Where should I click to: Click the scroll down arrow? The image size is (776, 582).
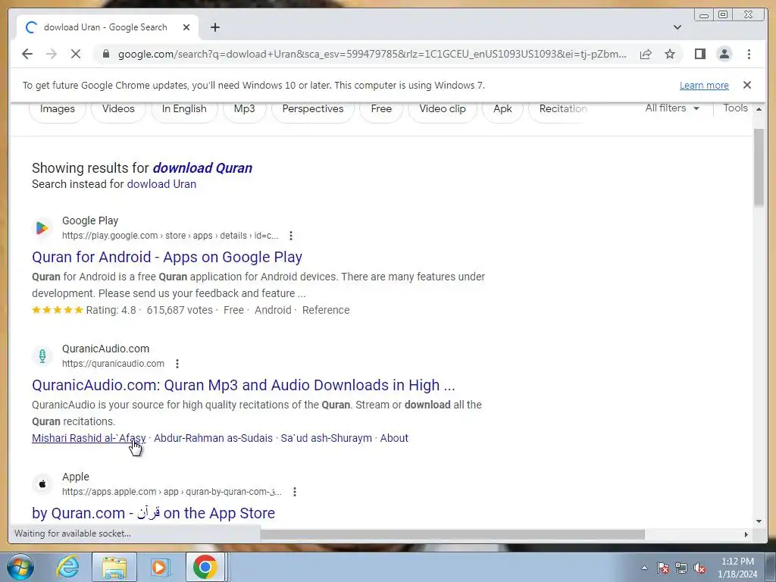pyautogui.click(x=759, y=521)
